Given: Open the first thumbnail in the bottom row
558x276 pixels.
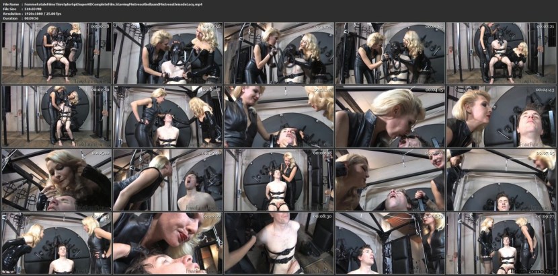Looking at the screenshot, I should coord(56,243).
